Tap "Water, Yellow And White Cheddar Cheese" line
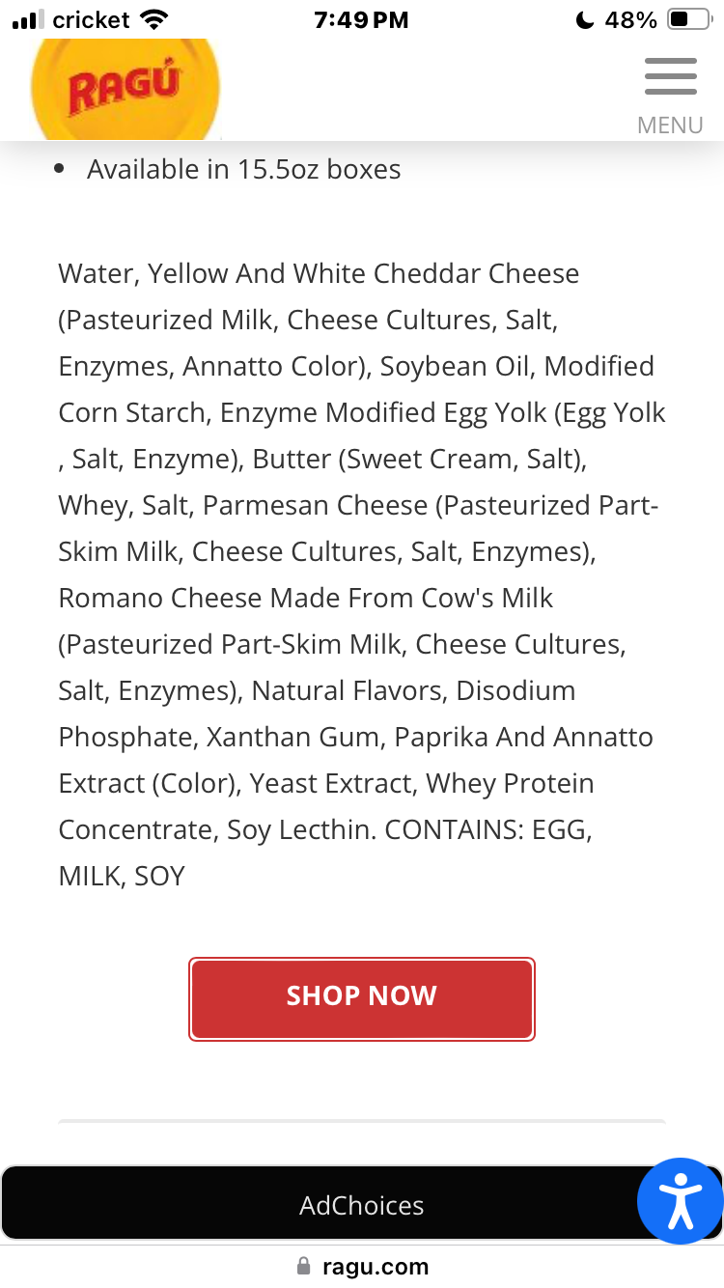Image resolution: width=724 pixels, height=1288 pixels. click(319, 273)
